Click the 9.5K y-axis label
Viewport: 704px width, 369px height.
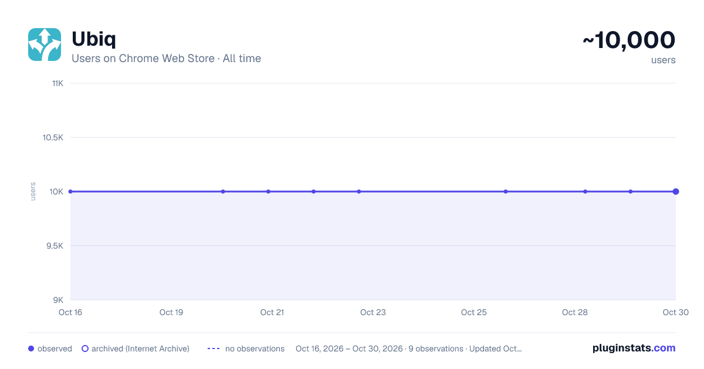point(55,245)
